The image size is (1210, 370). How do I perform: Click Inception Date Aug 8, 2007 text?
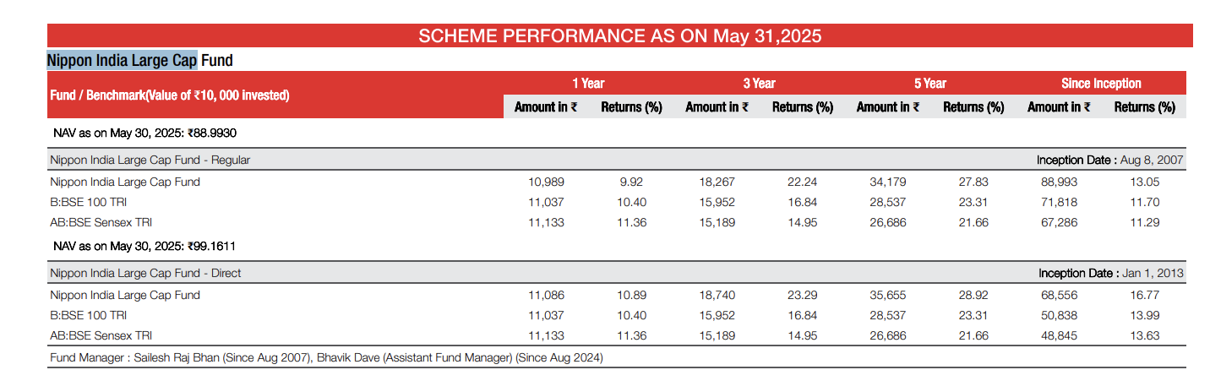click(x=1109, y=160)
